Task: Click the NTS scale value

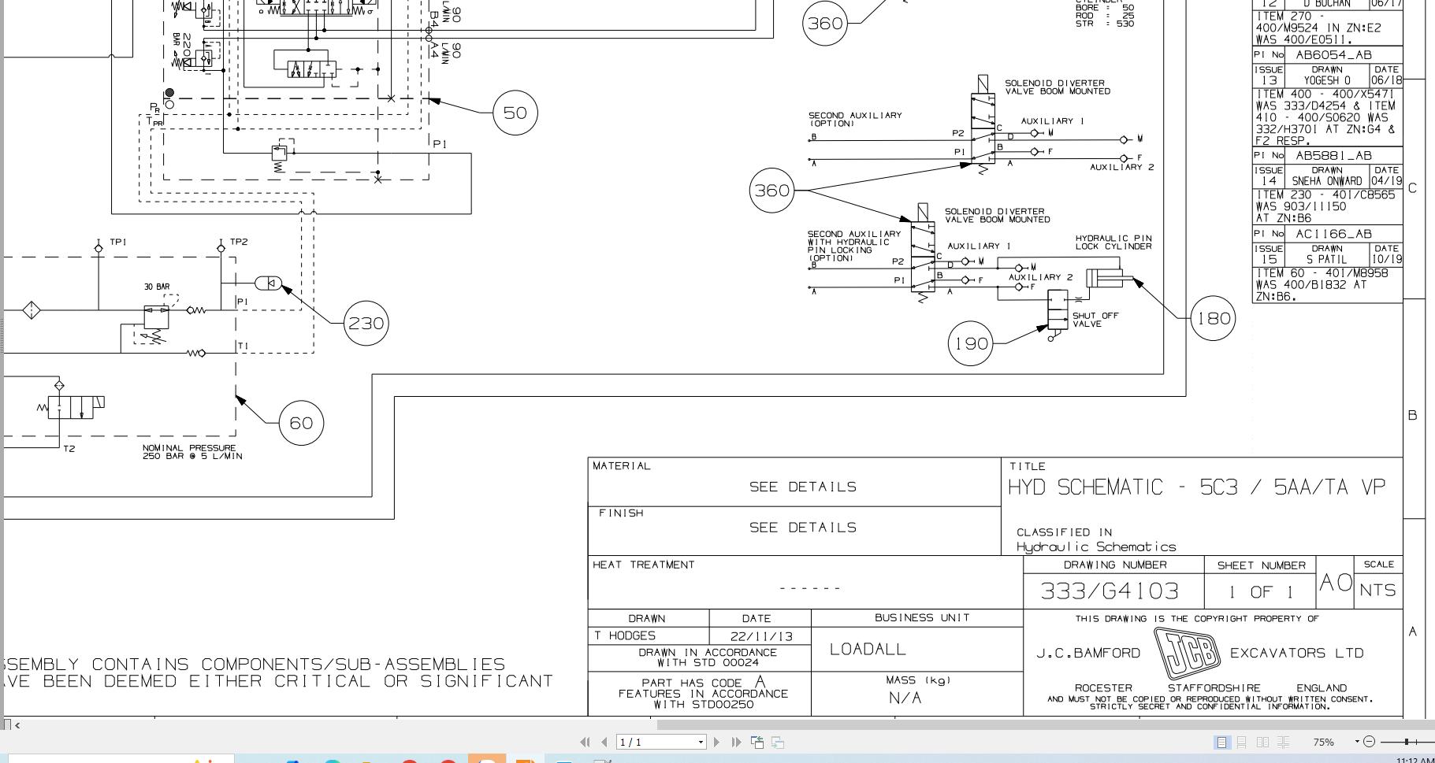Action: point(1377,591)
